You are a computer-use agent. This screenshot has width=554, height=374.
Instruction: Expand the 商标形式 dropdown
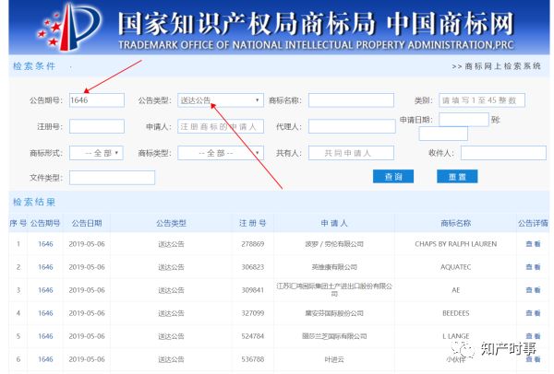96,153
